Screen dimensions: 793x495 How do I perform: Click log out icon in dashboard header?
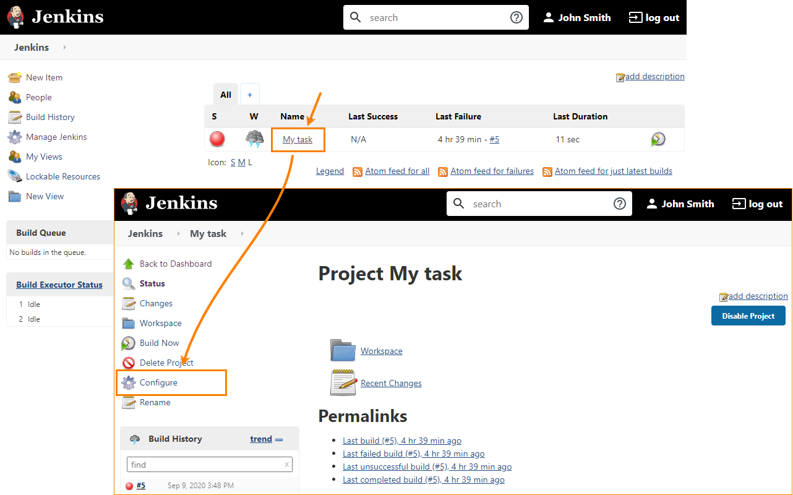pos(635,17)
